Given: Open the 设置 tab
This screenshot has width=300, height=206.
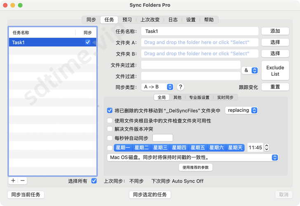Looking at the screenshot, I should point(191,19).
